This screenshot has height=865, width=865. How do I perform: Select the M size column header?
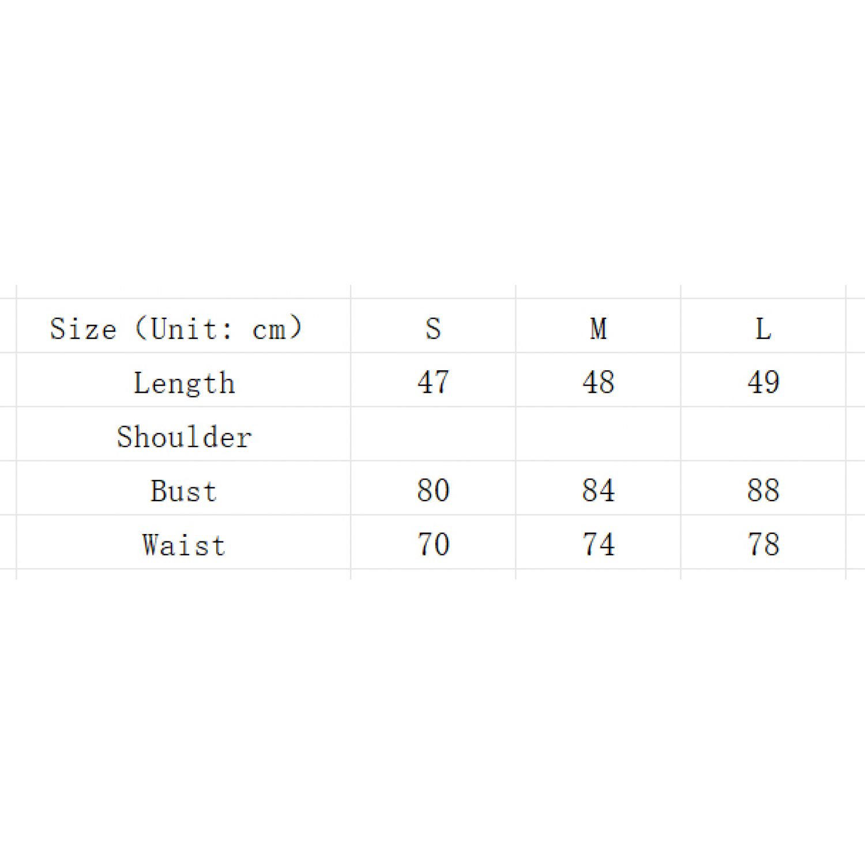(598, 329)
